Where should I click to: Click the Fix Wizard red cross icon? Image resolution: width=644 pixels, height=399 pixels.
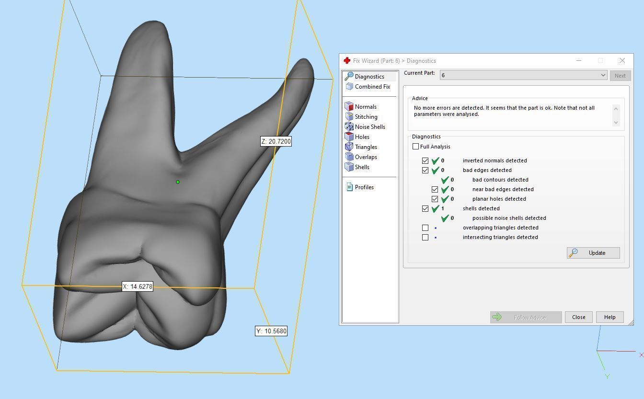tap(347, 61)
